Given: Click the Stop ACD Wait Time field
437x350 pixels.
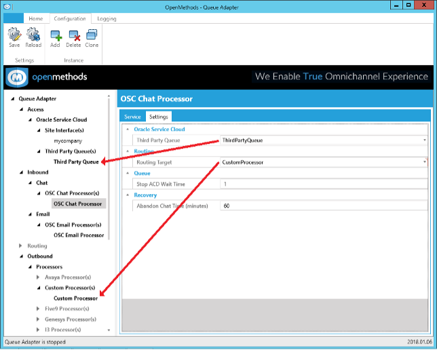Looking at the screenshot, I should 324,184.
